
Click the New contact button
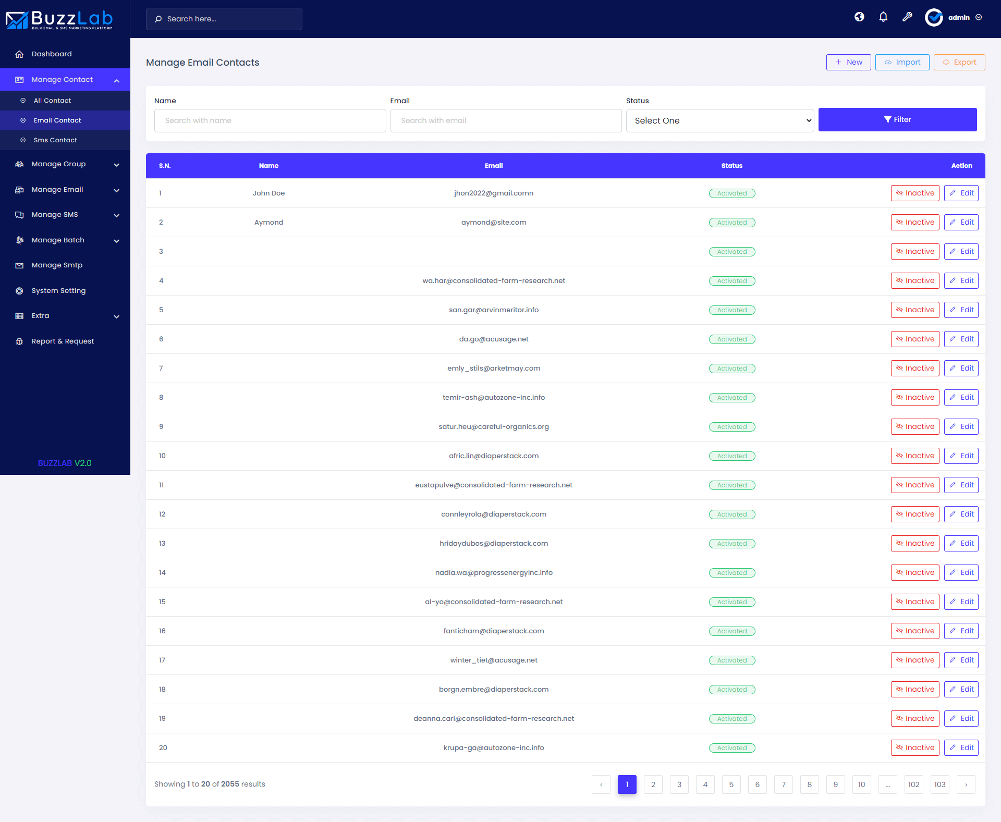point(848,63)
